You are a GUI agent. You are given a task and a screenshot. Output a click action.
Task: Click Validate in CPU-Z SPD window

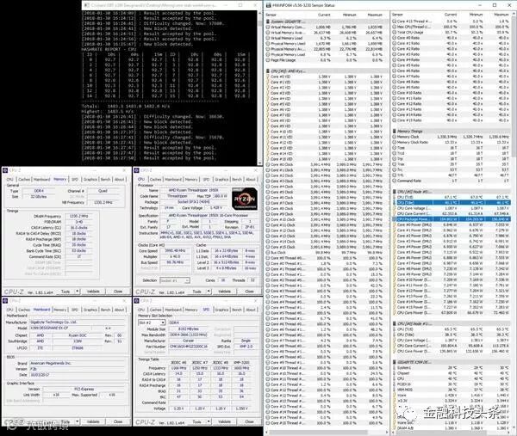225,421
